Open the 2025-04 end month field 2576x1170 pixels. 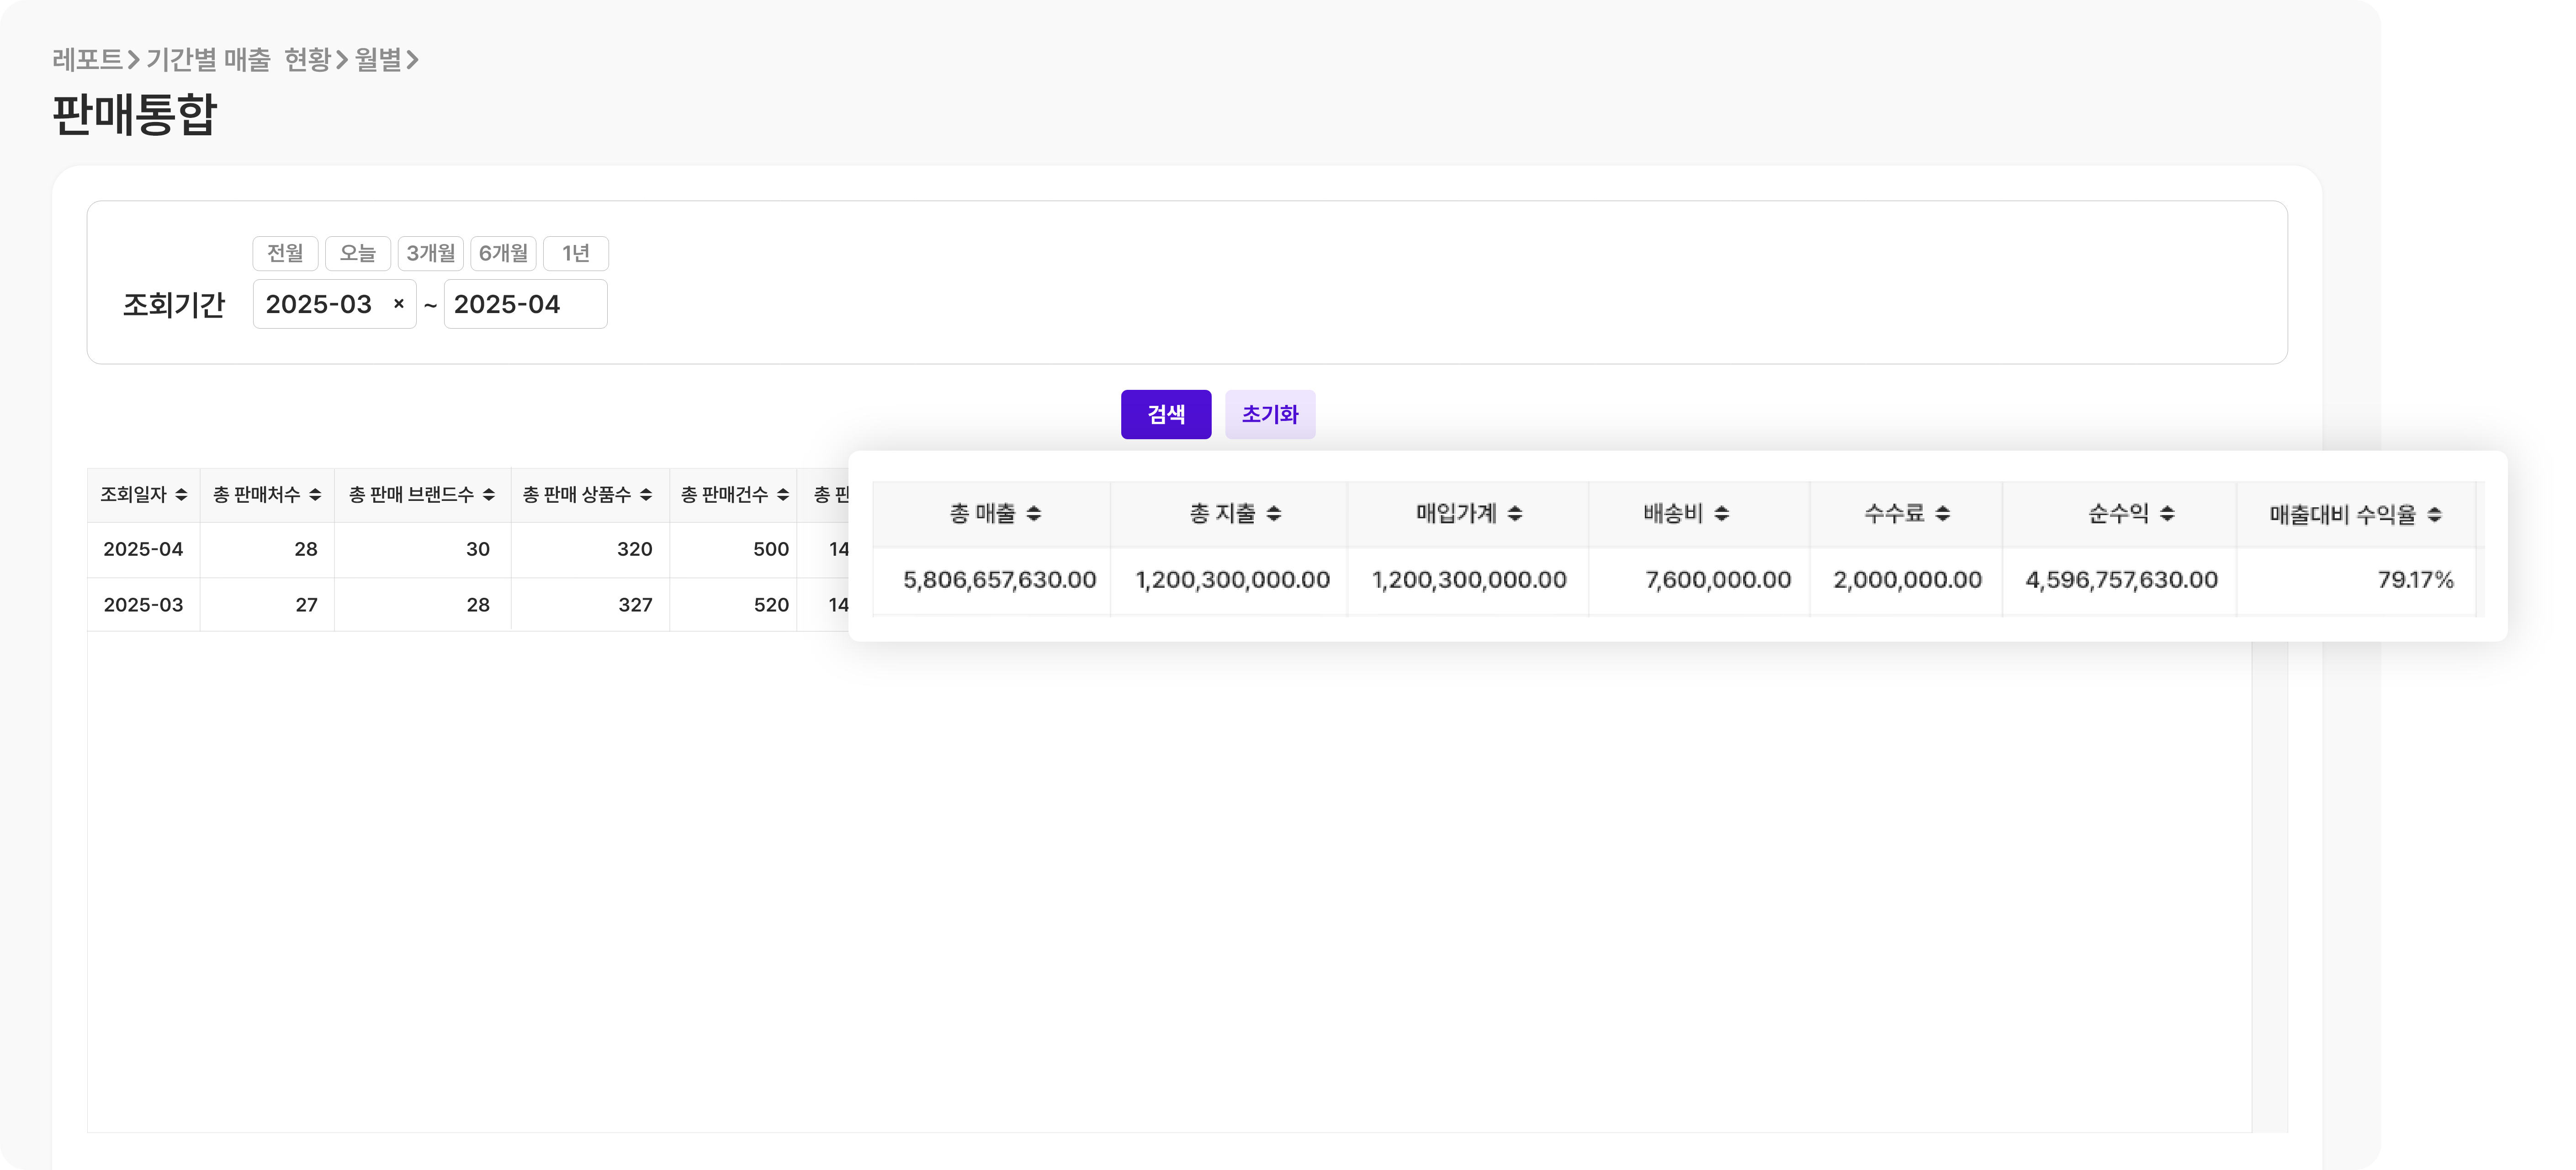(x=526, y=304)
